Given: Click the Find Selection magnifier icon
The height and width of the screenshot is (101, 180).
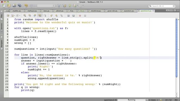Looking at the screenshot, I should [x=24, y=16].
